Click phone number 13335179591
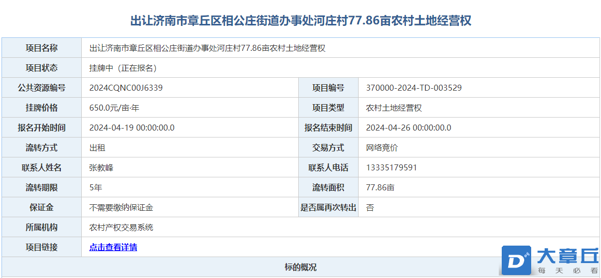 (x=392, y=167)
